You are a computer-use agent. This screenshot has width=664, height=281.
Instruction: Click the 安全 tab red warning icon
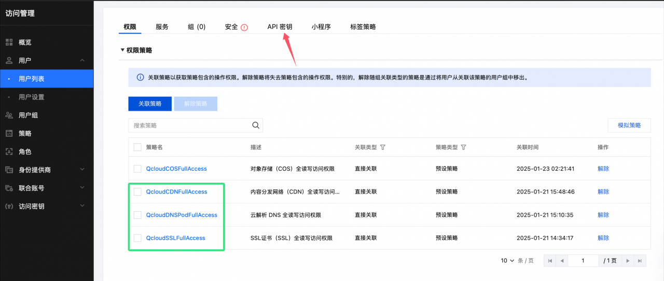(244, 27)
